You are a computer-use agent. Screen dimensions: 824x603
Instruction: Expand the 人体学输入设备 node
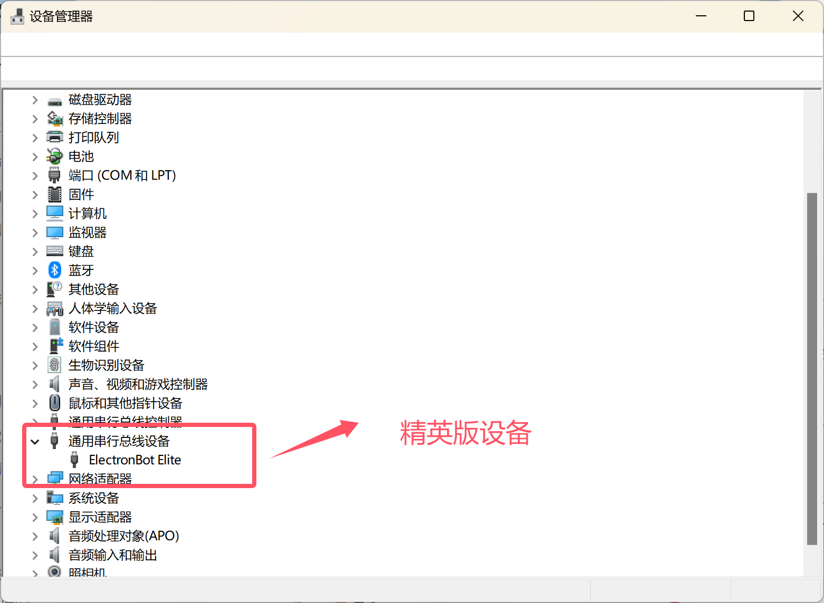(35, 309)
